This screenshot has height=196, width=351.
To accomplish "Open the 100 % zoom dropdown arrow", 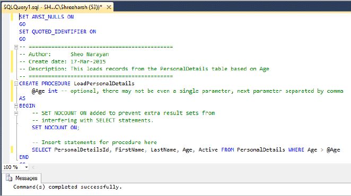I will click(x=27, y=167).
